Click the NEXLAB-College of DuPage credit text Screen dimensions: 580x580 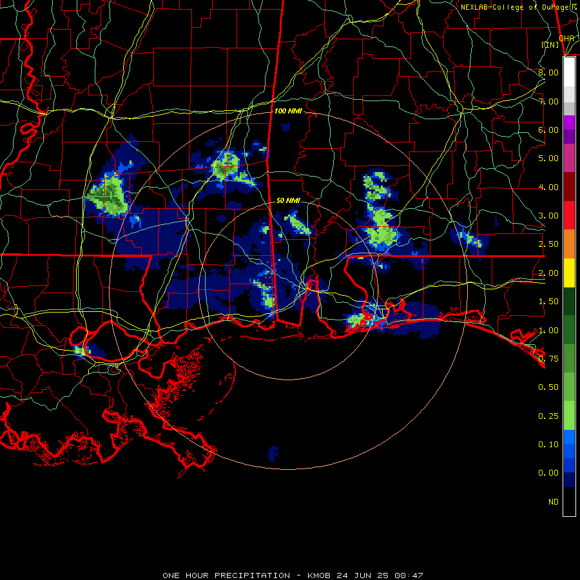click(519, 7)
